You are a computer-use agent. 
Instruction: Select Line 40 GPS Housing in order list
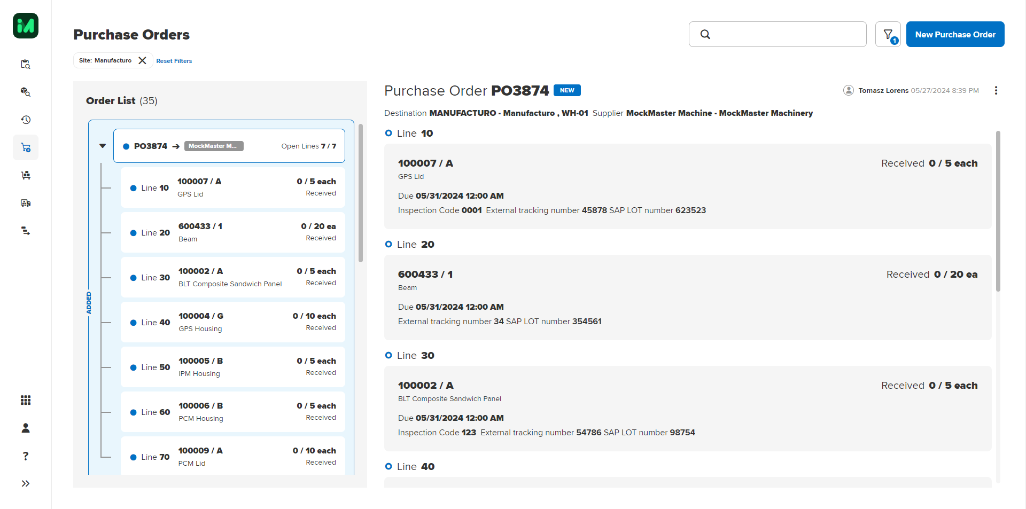232,322
